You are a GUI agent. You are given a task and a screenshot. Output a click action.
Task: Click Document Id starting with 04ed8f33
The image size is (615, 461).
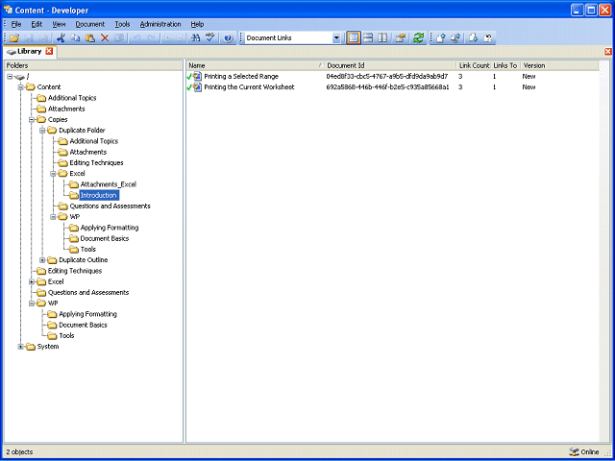pos(387,77)
